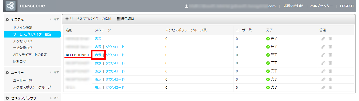Click the edit pencil icon in first row
The width and height of the screenshot is (359, 101).
point(323,39)
